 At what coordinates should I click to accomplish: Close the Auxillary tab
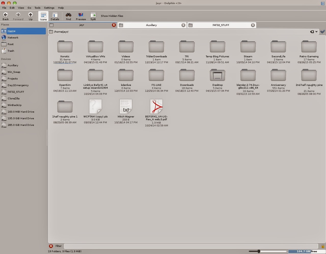tap(183, 25)
